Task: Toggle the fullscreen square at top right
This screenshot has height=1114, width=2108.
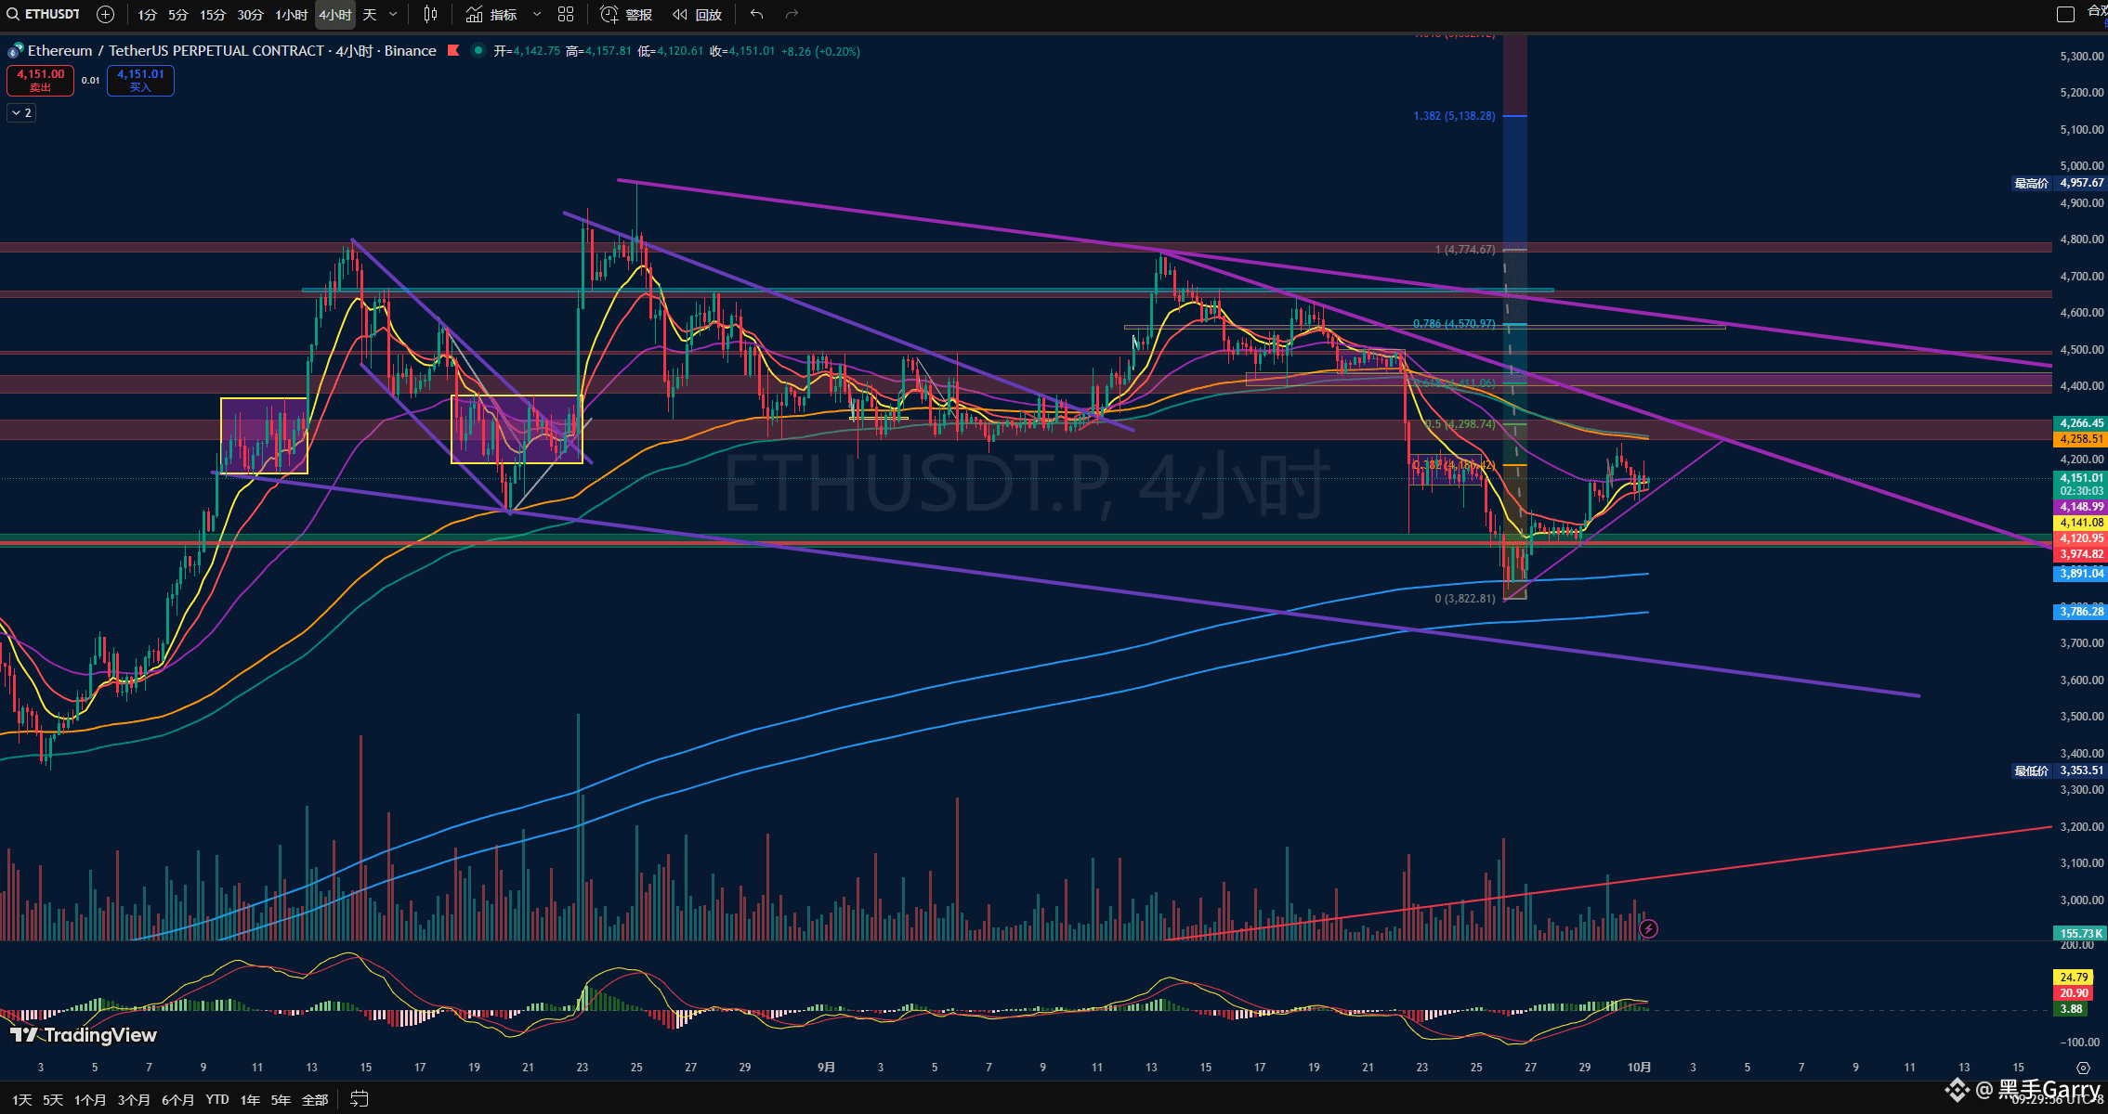Action: click(2065, 14)
